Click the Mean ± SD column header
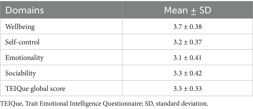 (187, 10)
